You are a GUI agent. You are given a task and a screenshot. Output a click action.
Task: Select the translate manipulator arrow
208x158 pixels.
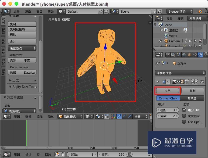(x=119, y=116)
